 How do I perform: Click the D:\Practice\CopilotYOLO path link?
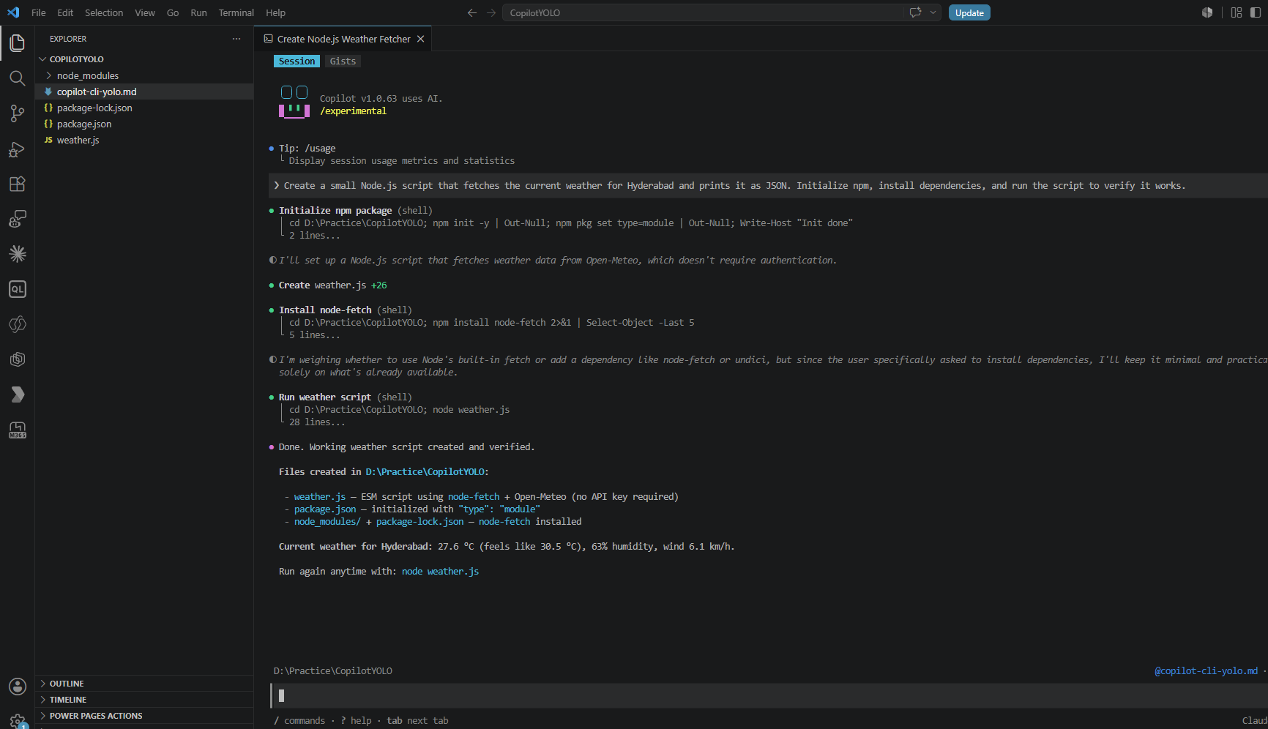coord(425,472)
